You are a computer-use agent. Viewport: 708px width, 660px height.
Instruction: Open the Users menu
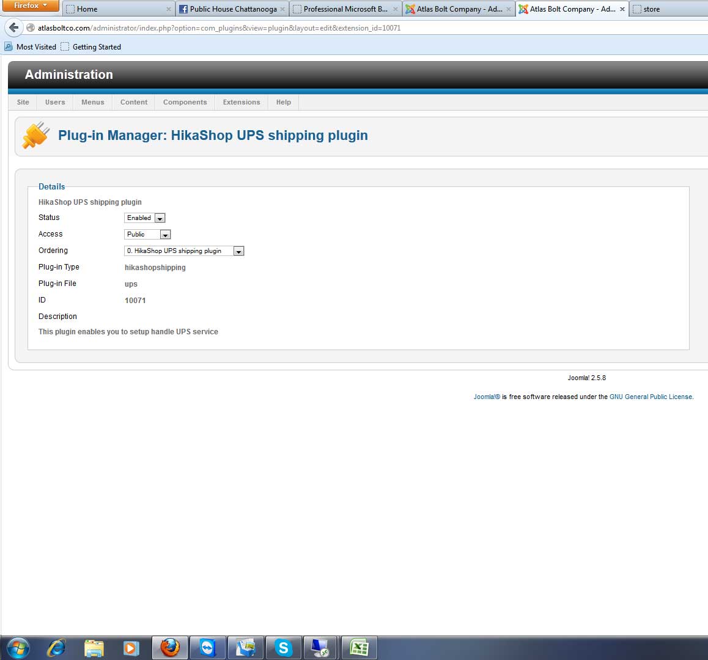pos(55,102)
